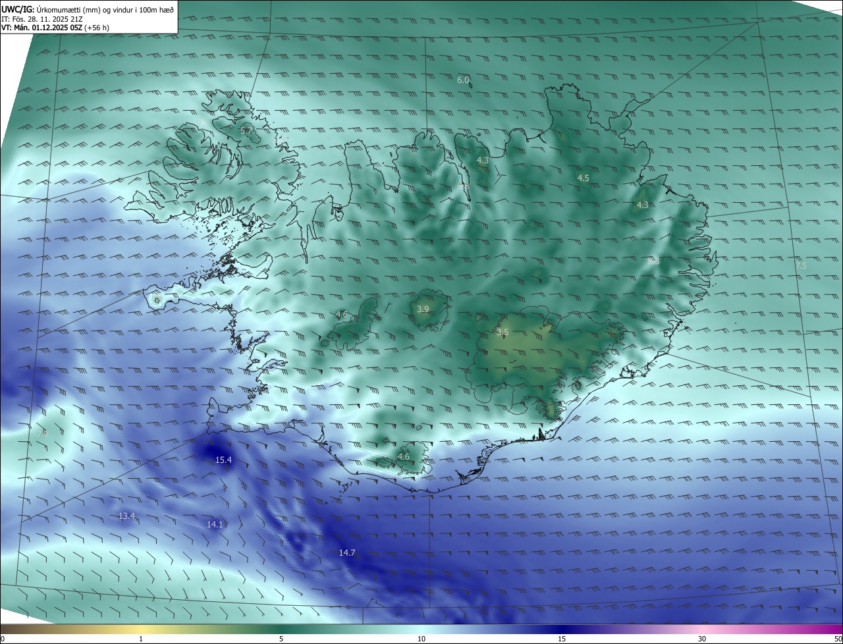
Task: Click the 'VT: Mán. 01.12.2025 05Z (+56 h)' line
Action: coord(55,28)
